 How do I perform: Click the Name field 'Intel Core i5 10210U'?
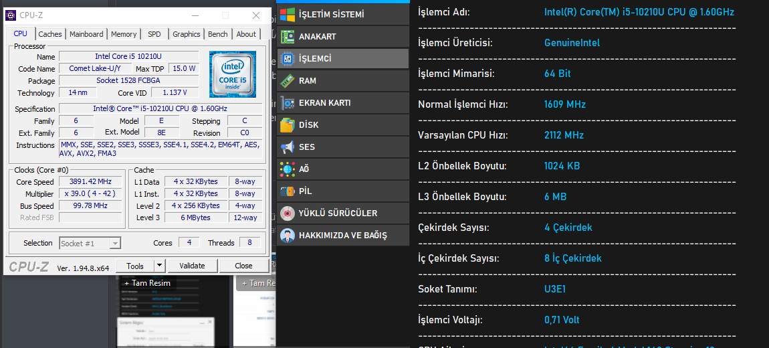[x=128, y=56]
